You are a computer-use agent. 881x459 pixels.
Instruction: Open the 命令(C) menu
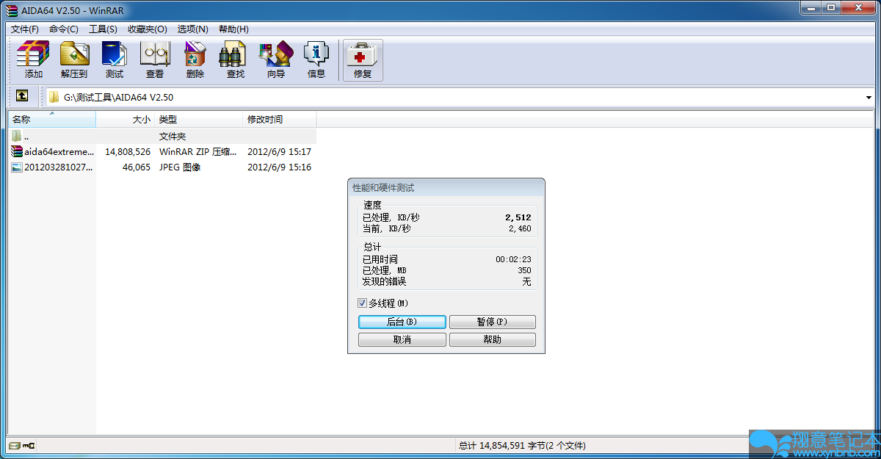[x=64, y=29]
